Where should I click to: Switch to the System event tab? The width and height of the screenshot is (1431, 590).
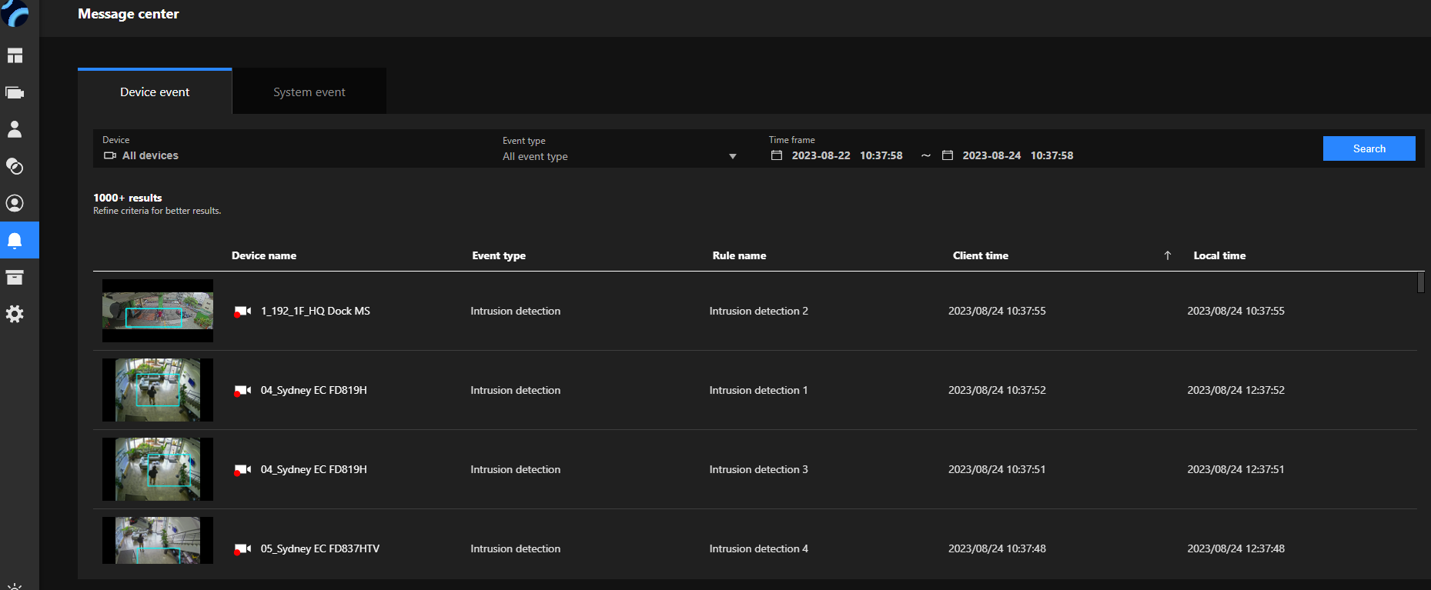(309, 92)
